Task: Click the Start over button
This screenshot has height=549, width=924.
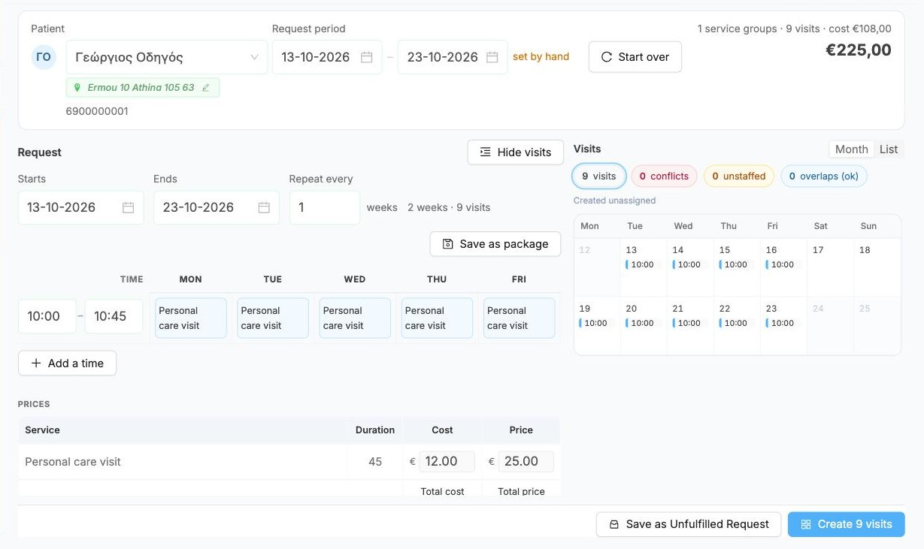Action: click(x=635, y=57)
